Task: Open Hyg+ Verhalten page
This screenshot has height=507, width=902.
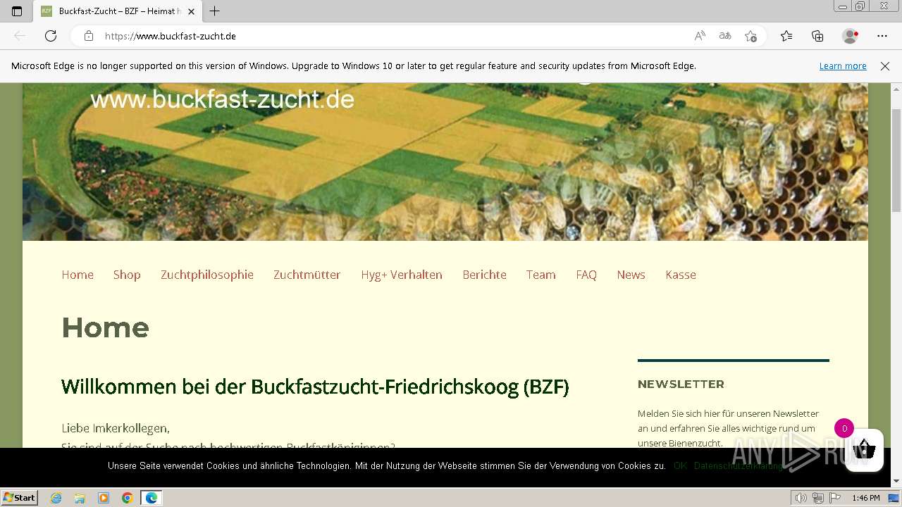Action: 402,275
